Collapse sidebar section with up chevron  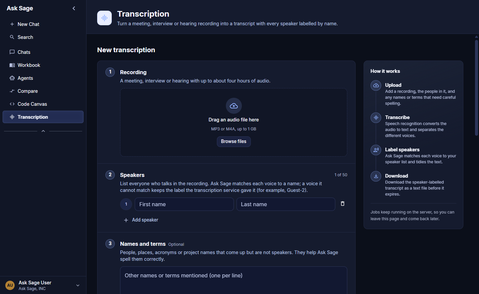43,131
